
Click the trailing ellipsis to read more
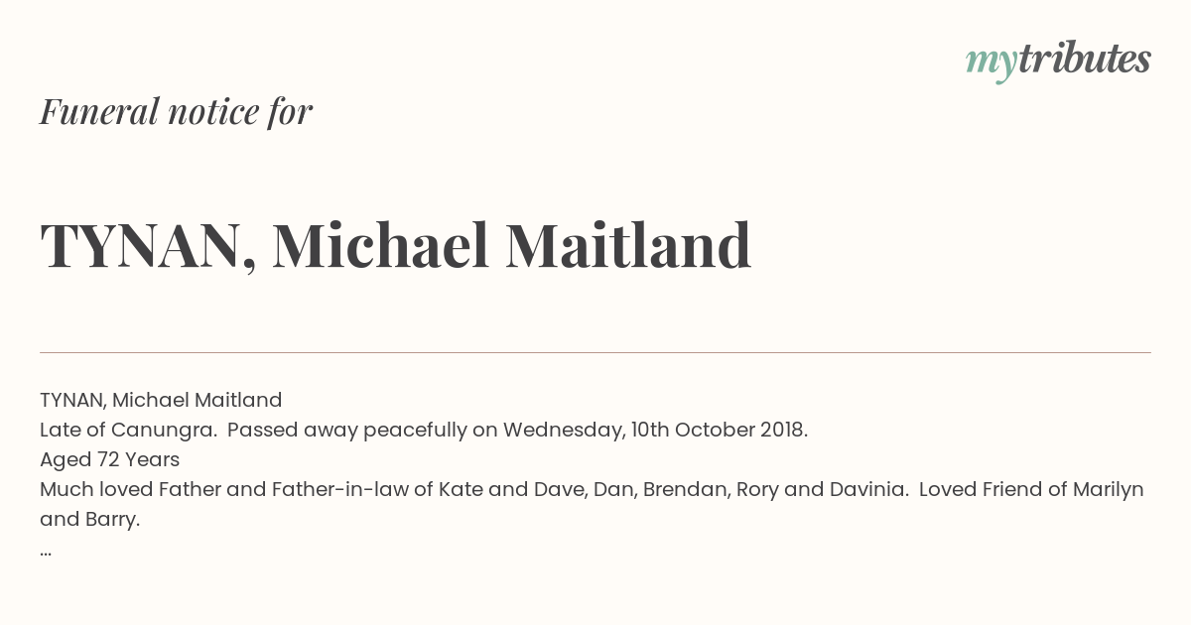click(x=46, y=552)
